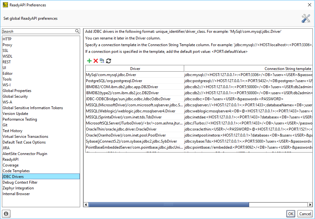Select the OracleThin OracleDriver row
The image size is (315, 219).
tap(199, 129)
